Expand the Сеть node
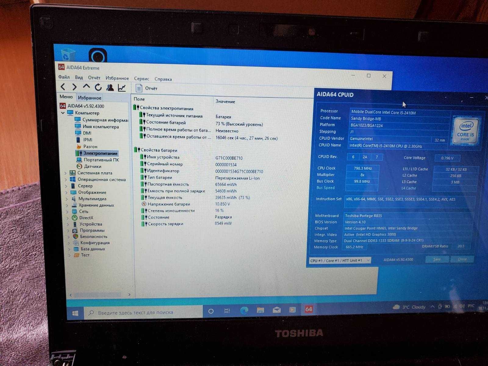The width and height of the screenshot is (488, 366). 67,211
